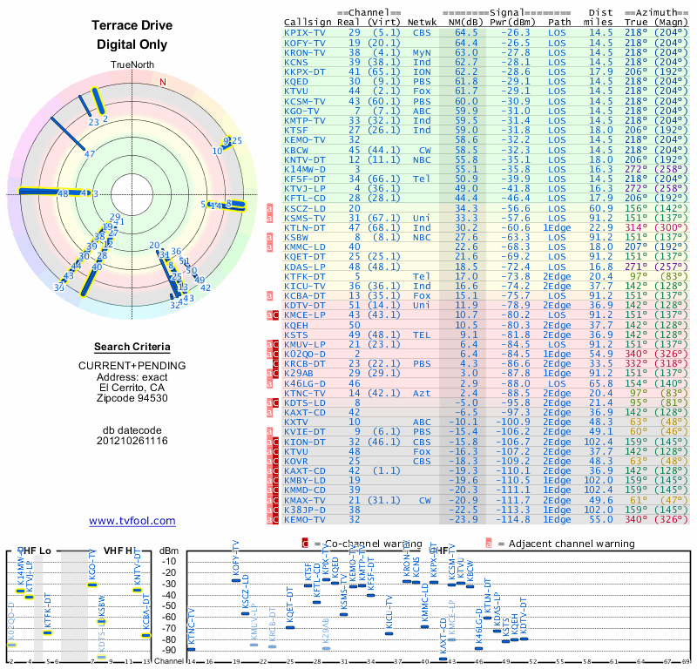Click KMBY-LD callsign in the table
This screenshot has height=669, width=697.
tap(305, 481)
